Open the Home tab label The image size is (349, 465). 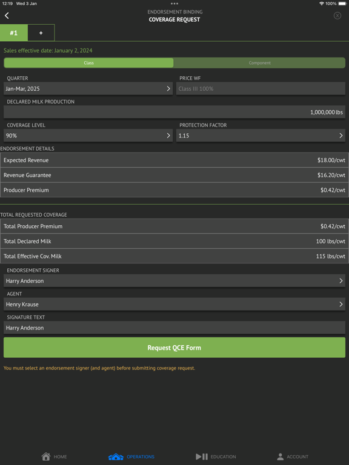click(60, 457)
